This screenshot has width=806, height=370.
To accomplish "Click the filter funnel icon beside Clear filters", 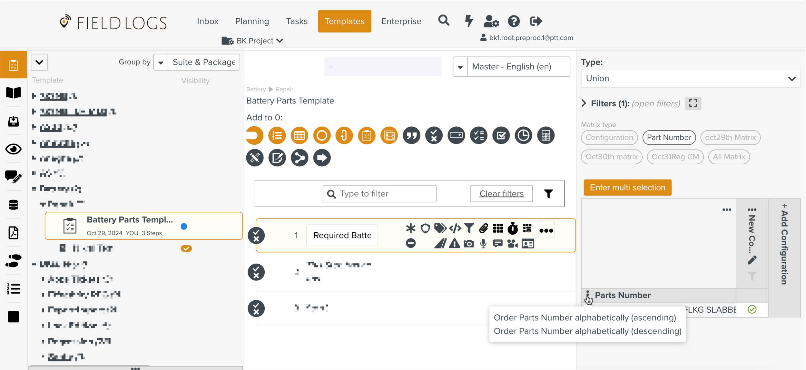I will pos(548,193).
